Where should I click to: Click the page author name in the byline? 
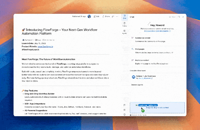click(29, 40)
